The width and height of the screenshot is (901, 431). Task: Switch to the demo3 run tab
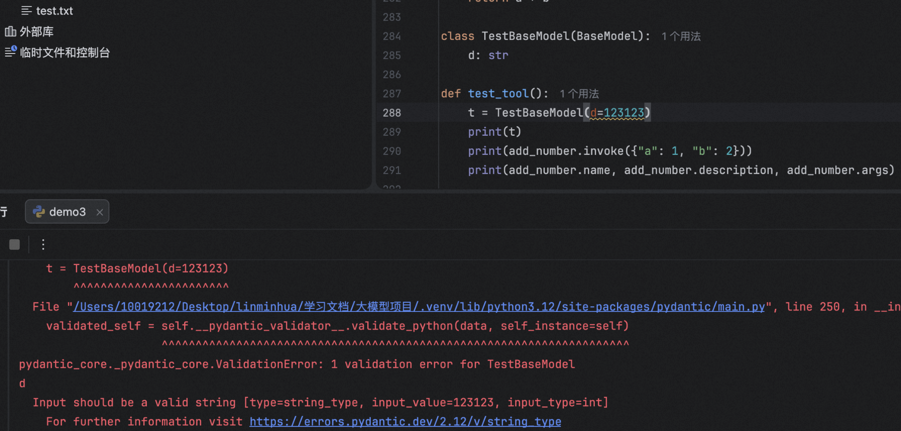point(67,212)
